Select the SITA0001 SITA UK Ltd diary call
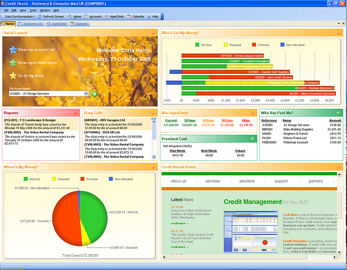347x270 pixels. pyautogui.click(x=117, y=136)
